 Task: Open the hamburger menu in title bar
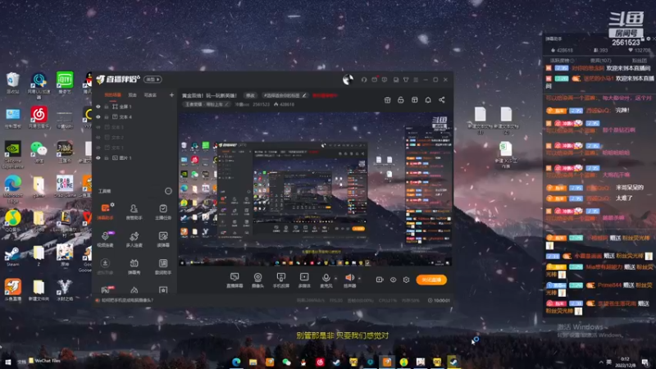click(x=416, y=80)
